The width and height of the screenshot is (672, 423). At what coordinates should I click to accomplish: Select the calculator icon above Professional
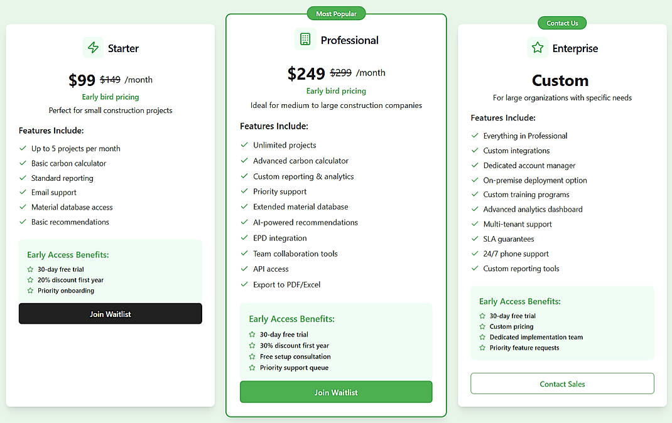click(x=305, y=39)
